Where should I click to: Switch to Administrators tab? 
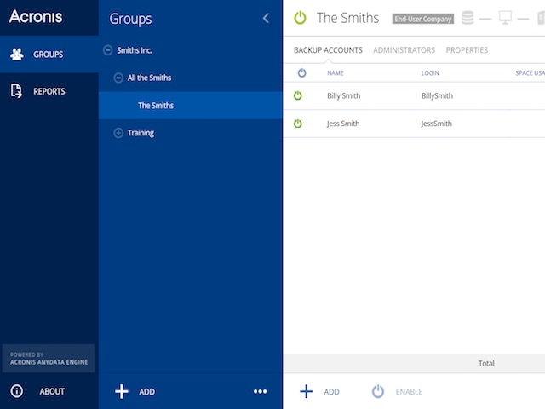404,50
